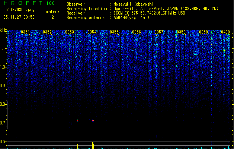Click the 0356 time marker
This screenshot has width=234, height=149.
pos(137,32)
